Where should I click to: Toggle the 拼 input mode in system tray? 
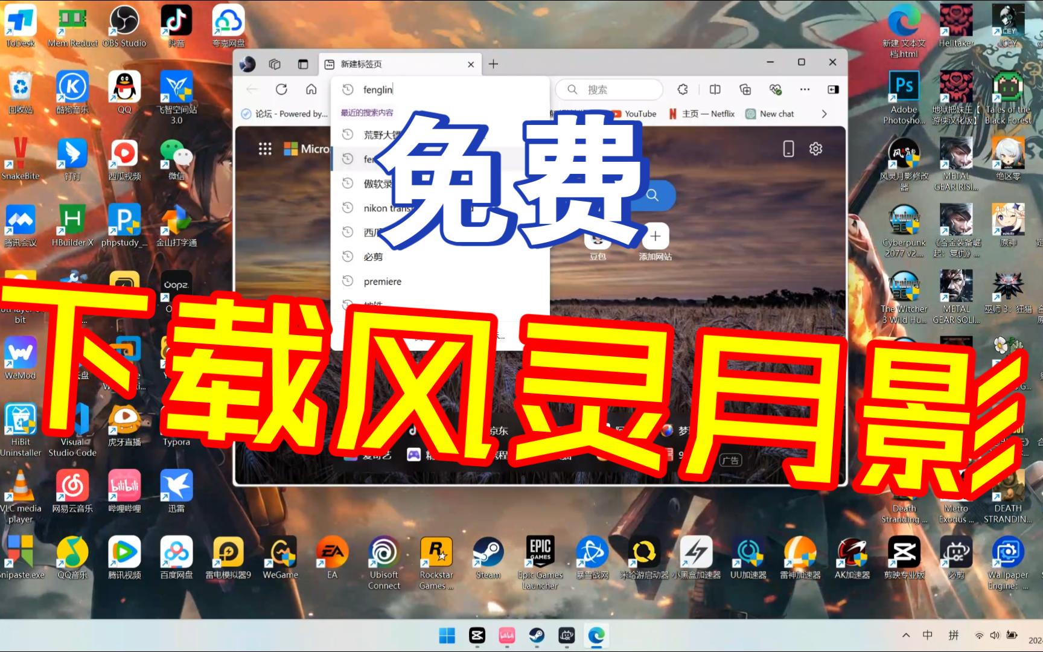point(954,635)
